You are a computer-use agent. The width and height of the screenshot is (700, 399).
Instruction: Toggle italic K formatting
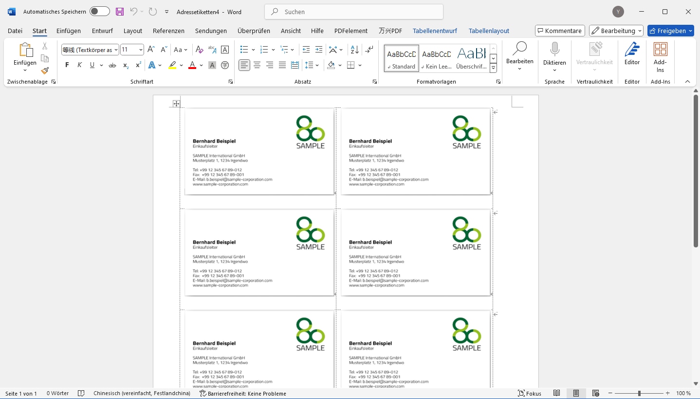coord(79,65)
